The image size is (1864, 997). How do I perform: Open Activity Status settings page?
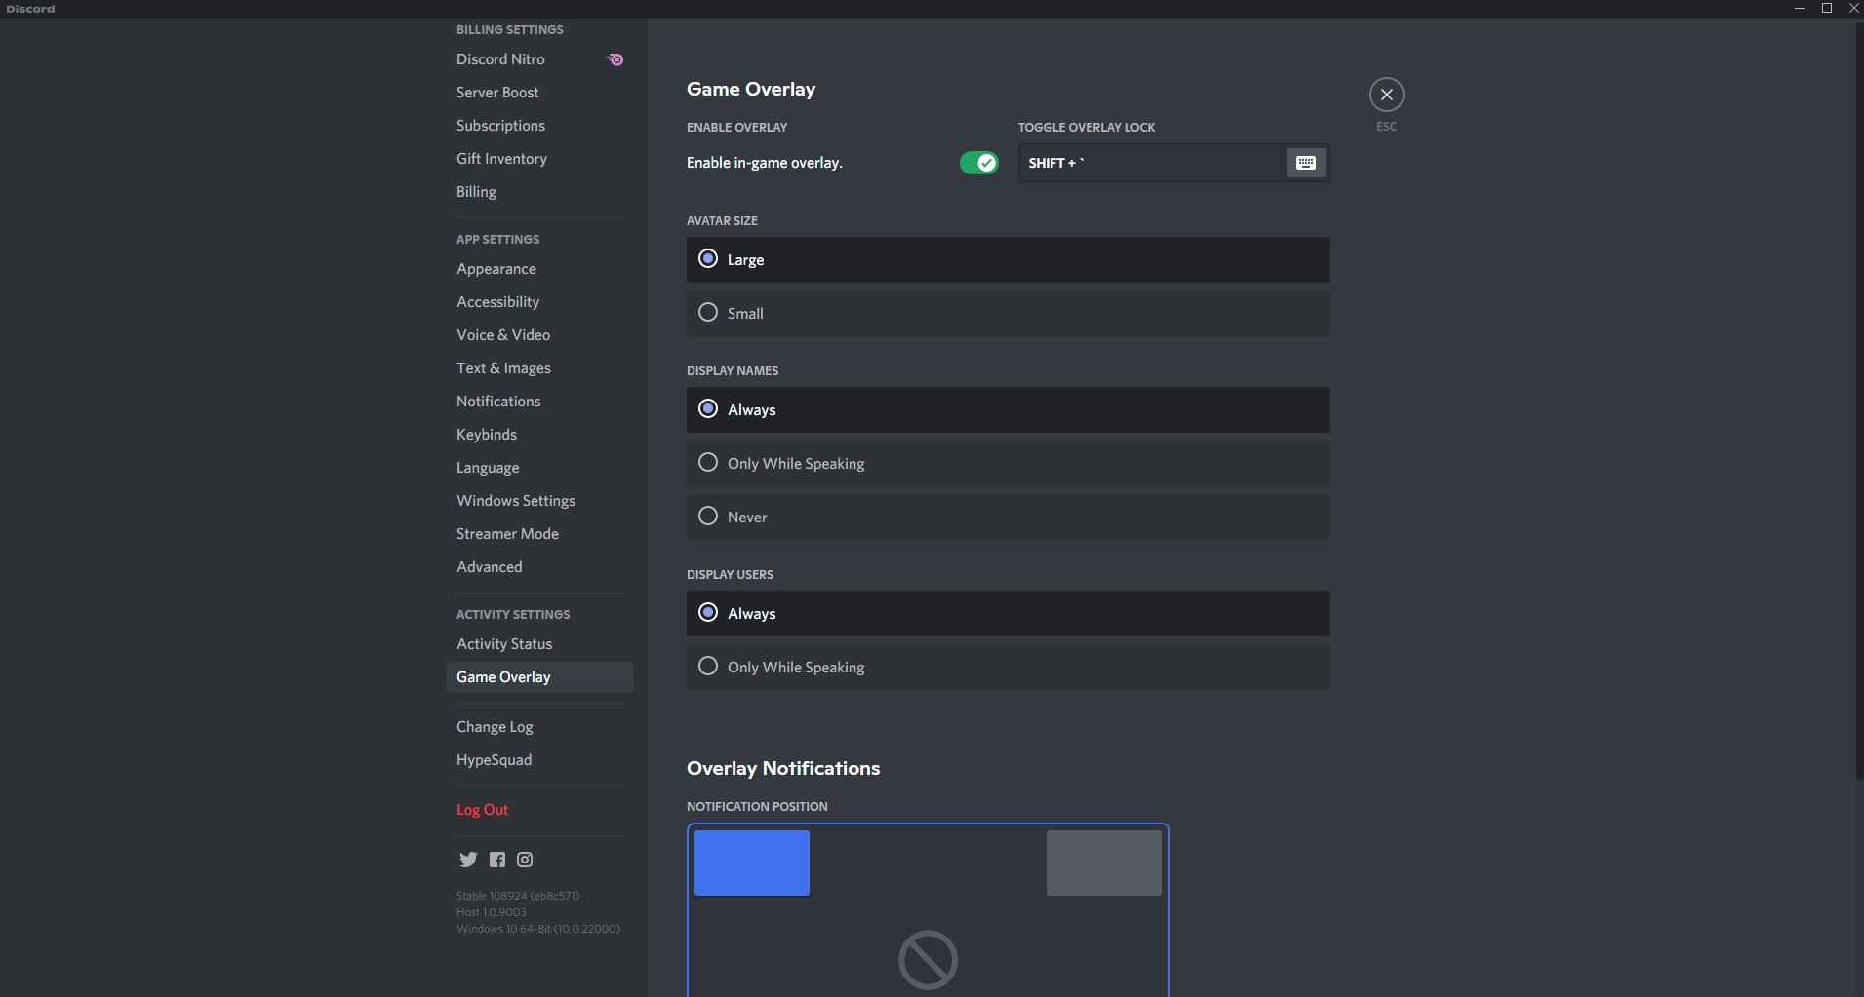pos(504,644)
